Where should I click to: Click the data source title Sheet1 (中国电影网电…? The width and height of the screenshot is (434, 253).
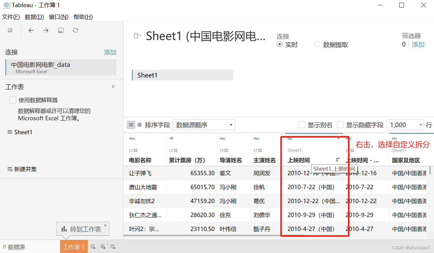pos(206,36)
